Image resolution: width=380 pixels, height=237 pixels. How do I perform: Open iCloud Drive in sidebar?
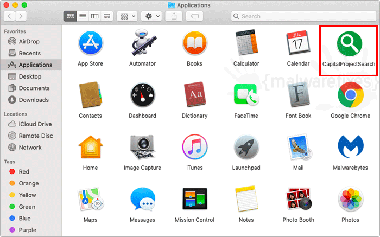pos(31,124)
